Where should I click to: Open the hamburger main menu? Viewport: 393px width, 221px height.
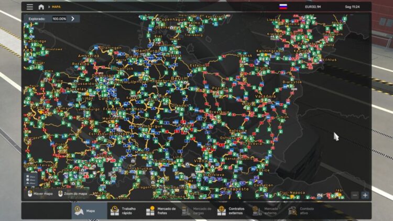[30, 7]
